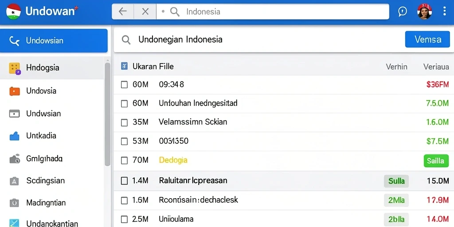This screenshot has height=227, width=454.
Task: Open the chat bubble notification icon
Action: [403, 12]
